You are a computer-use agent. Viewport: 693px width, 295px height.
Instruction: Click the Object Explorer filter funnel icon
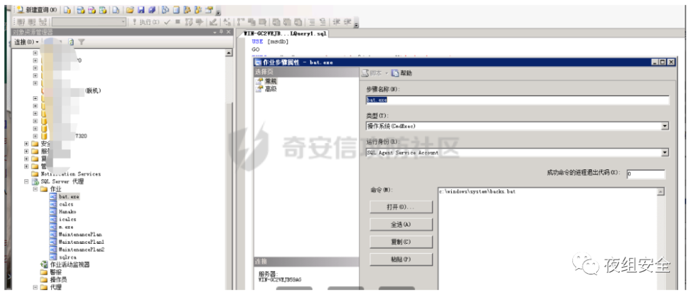pyautogui.click(x=81, y=42)
